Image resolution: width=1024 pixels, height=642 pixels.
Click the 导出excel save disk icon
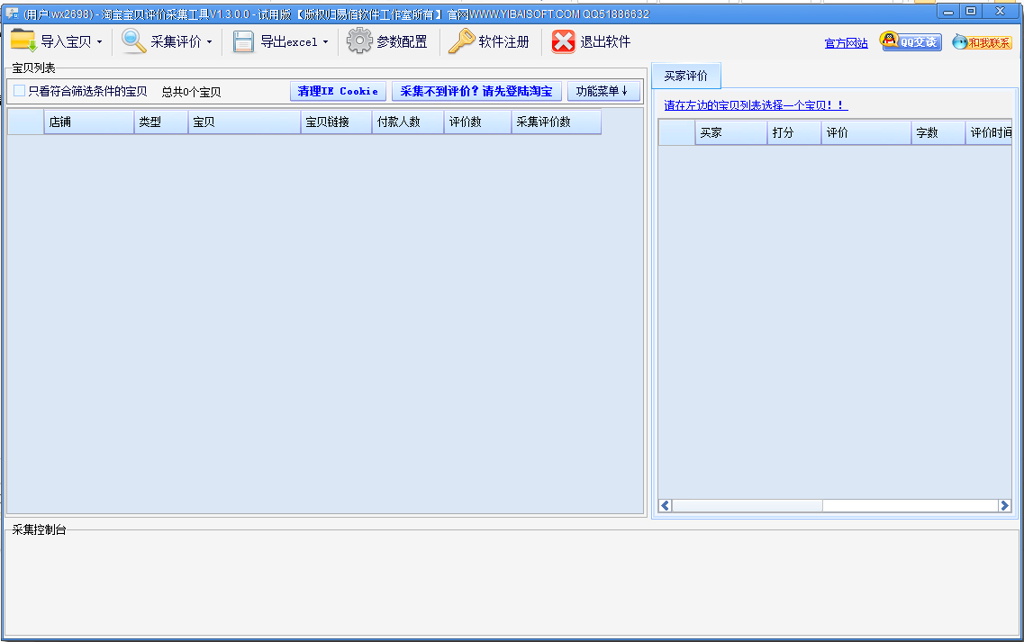pyautogui.click(x=243, y=41)
